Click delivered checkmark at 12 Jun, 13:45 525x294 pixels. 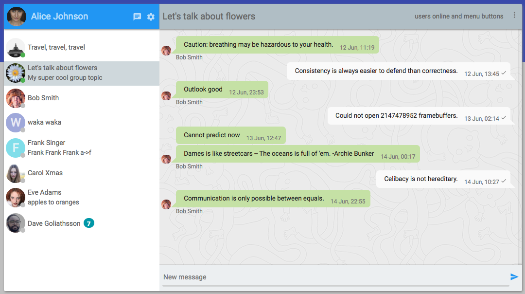pyautogui.click(x=504, y=73)
